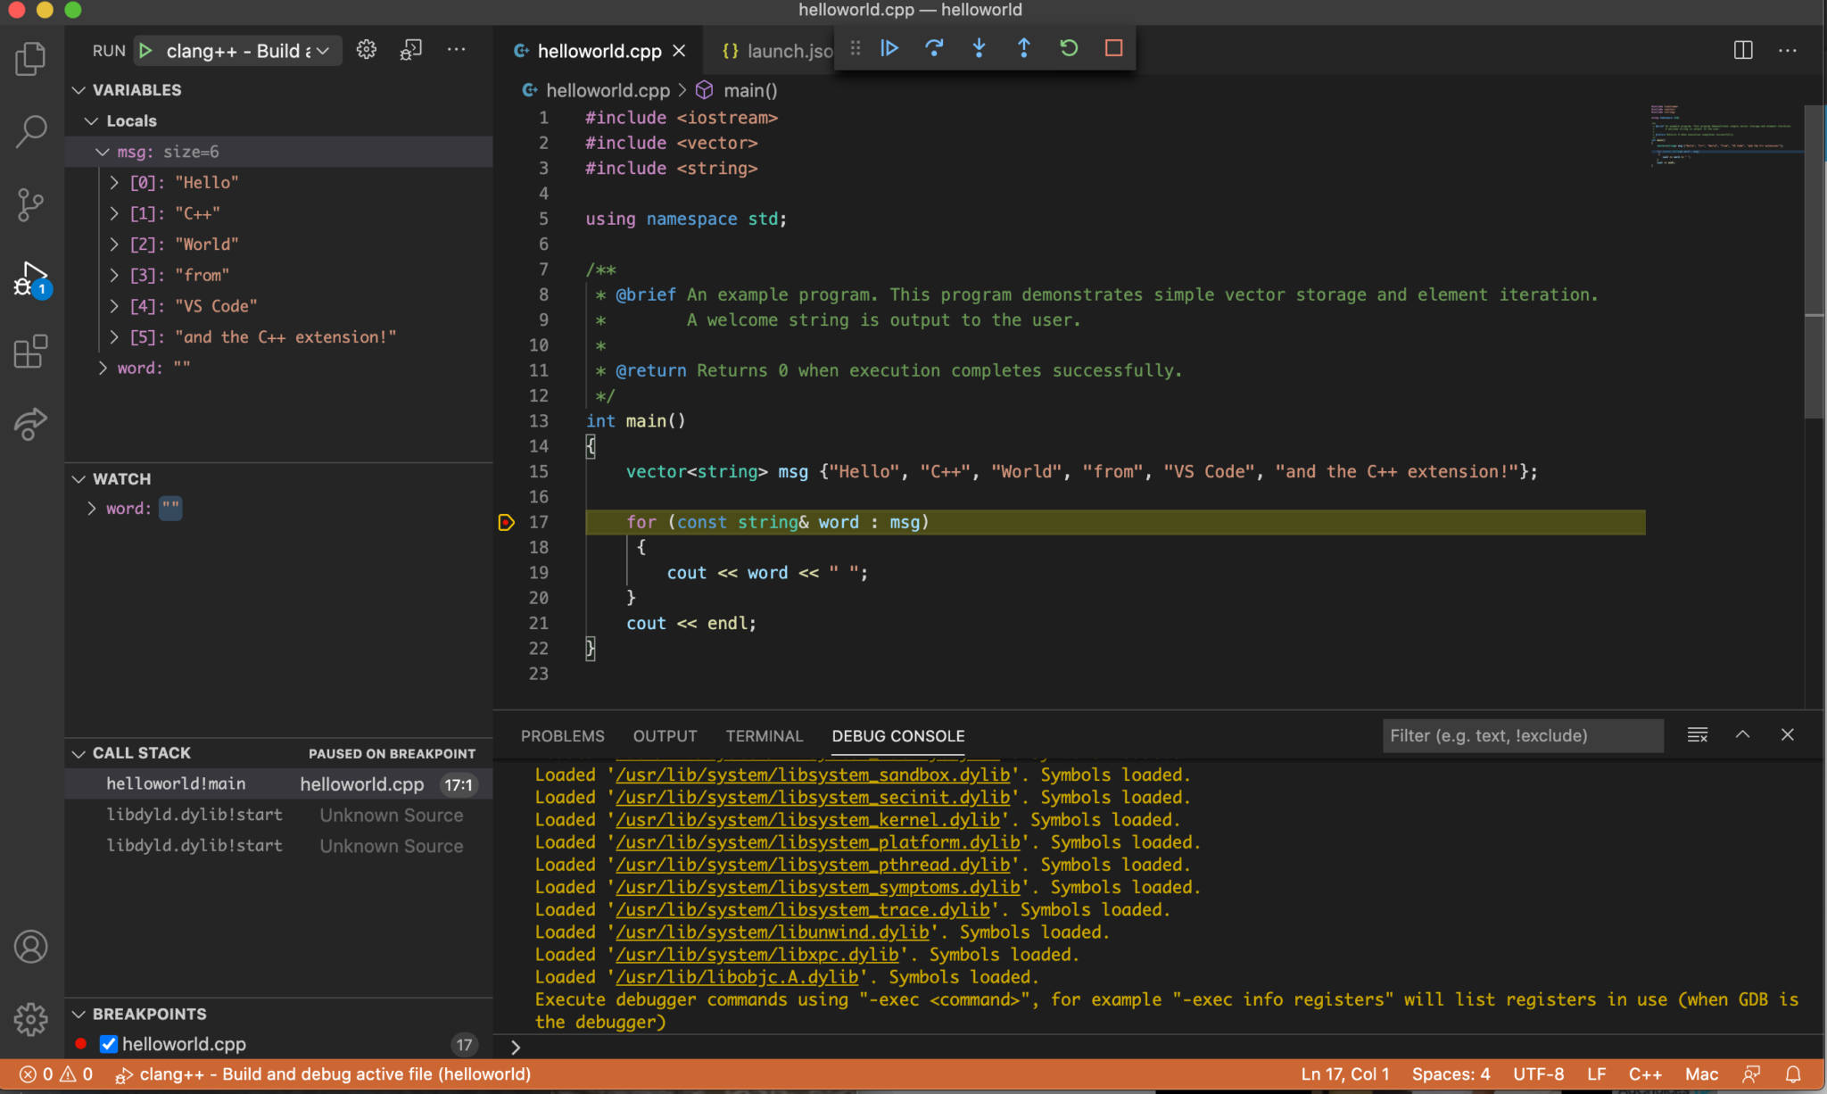
Task: Toggle the WATCH section collapse
Action: coord(80,478)
